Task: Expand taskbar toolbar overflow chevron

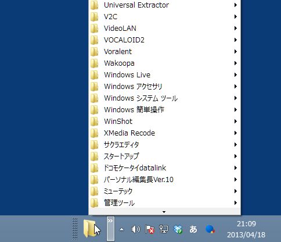Action: tap(110, 229)
